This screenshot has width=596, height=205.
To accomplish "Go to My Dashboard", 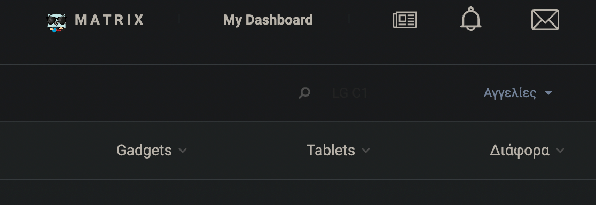I will (x=268, y=20).
